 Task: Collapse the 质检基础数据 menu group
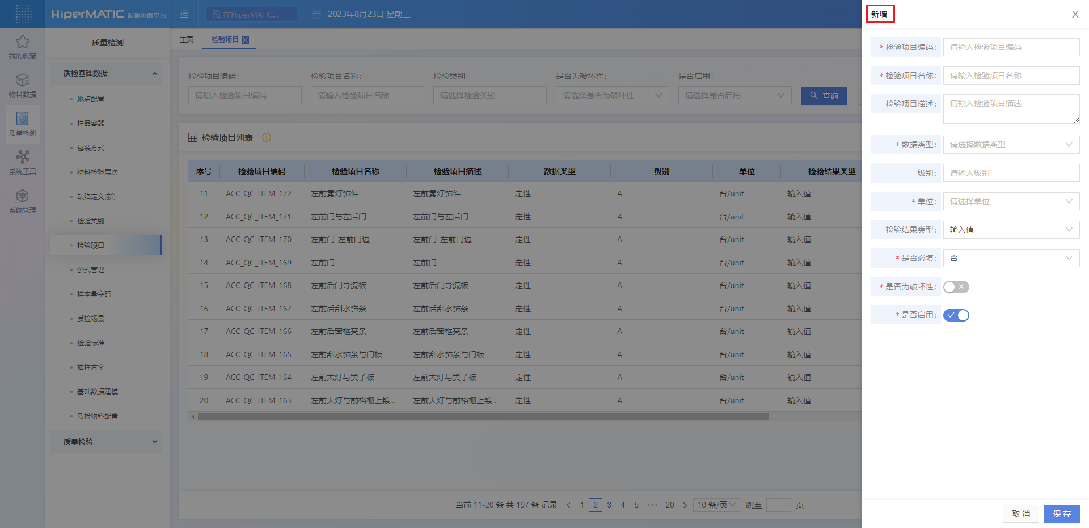click(x=106, y=73)
